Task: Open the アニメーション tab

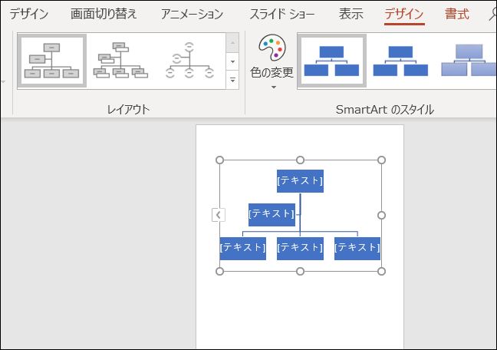Action: [192, 14]
